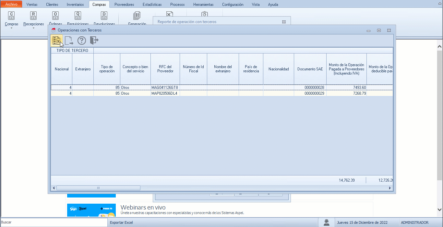This screenshot has width=443, height=227.
Task: Expand the Recepciones dropdown arrow
Action: pyautogui.click(x=33, y=28)
